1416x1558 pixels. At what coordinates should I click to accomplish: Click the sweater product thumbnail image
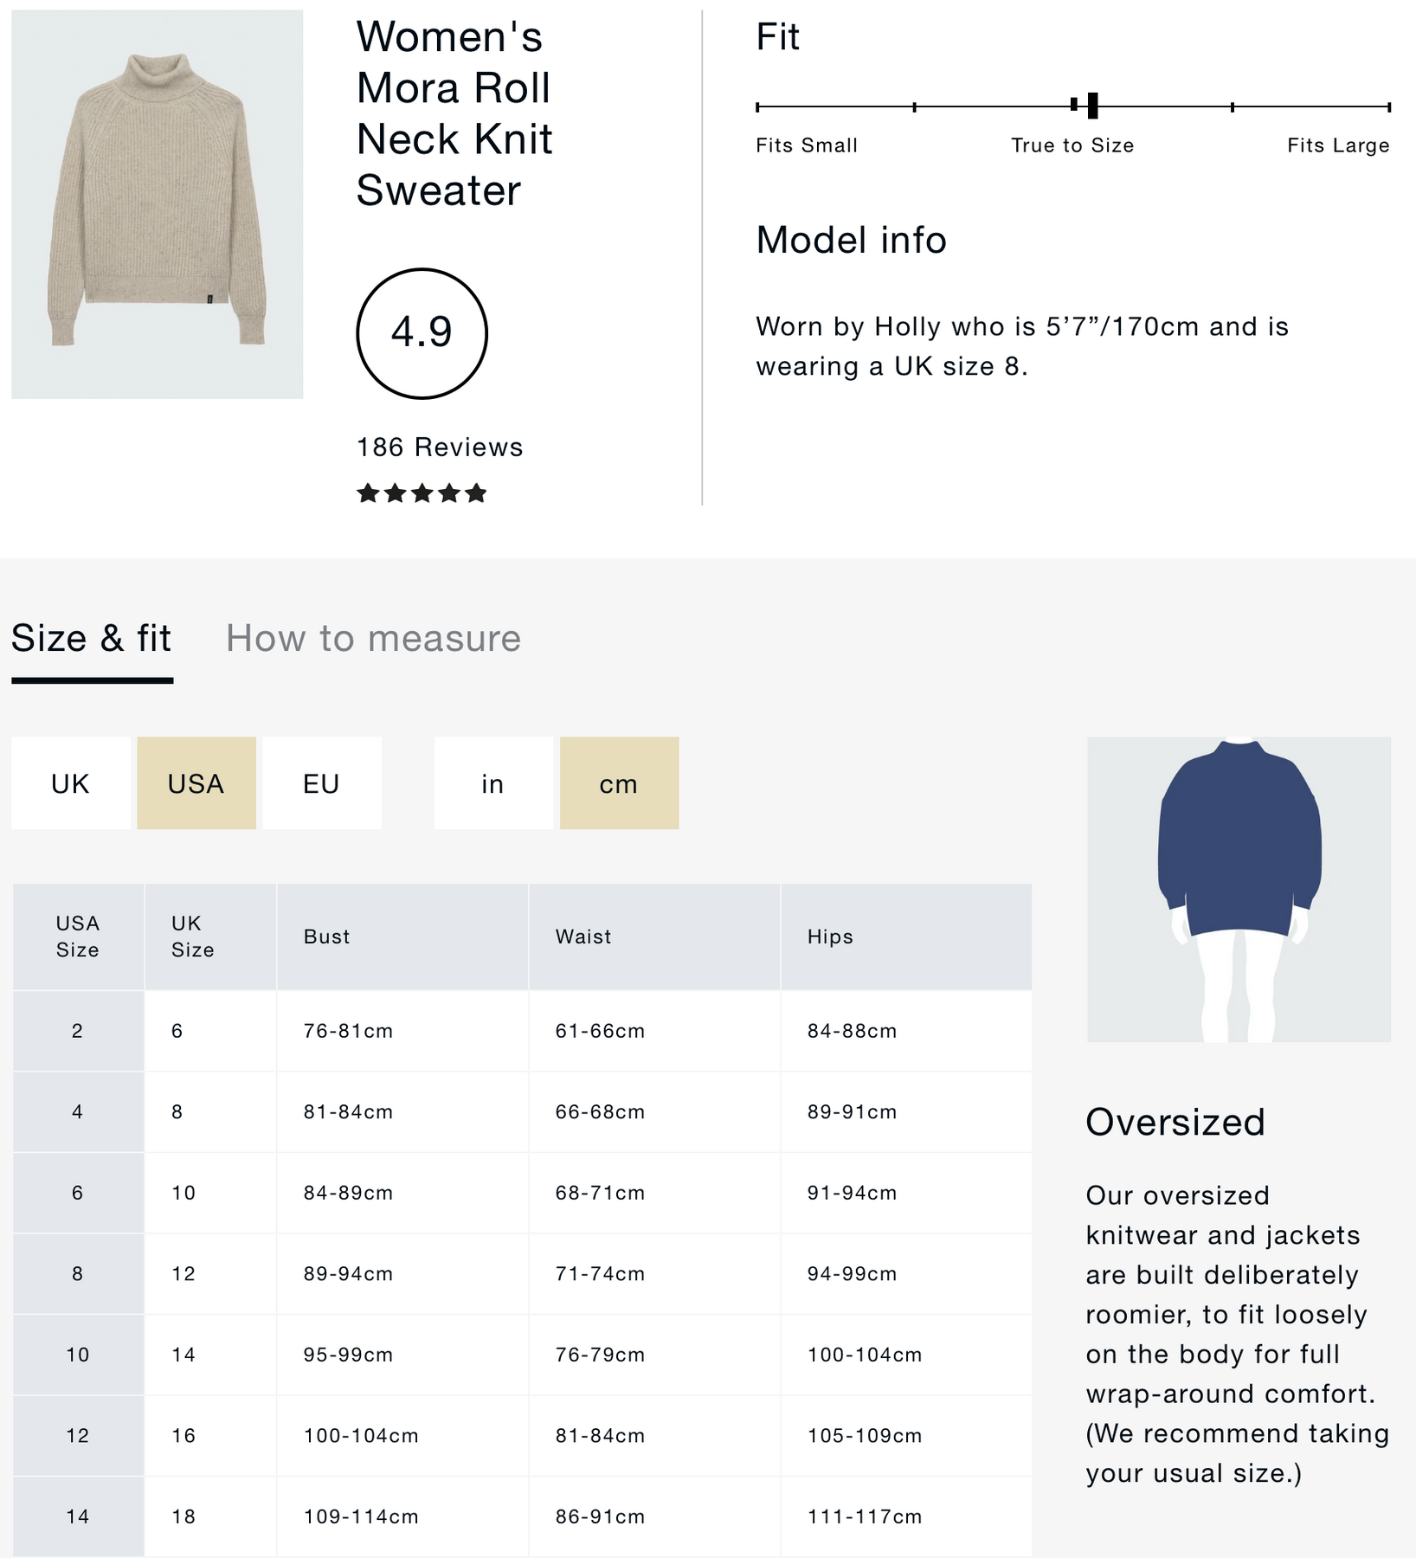[158, 204]
